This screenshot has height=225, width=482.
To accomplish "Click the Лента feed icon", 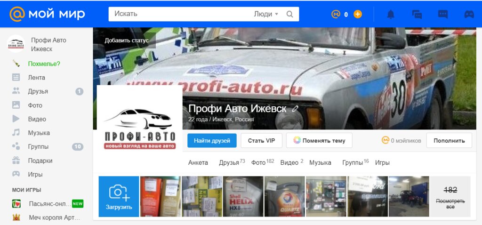I will click(x=16, y=78).
